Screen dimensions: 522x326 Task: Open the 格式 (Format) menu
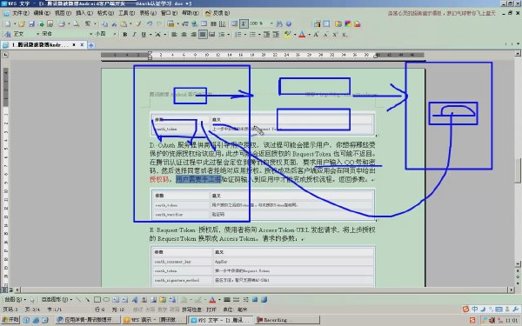pyautogui.click(x=105, y=13)
